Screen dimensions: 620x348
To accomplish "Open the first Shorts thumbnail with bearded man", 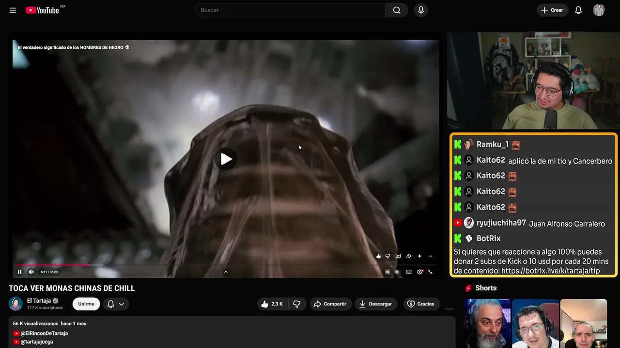I will pos(487,323).
